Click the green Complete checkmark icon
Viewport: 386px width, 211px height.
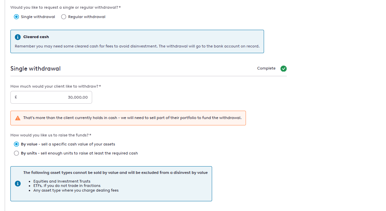pos(283,69)
